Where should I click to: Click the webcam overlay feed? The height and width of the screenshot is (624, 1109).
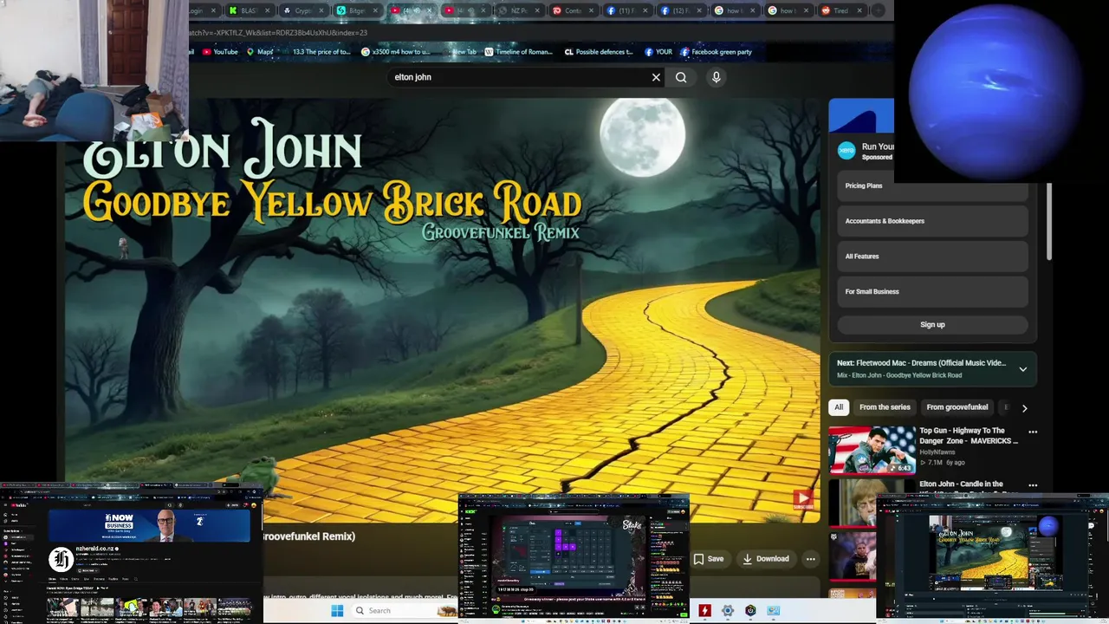point(94,70)
